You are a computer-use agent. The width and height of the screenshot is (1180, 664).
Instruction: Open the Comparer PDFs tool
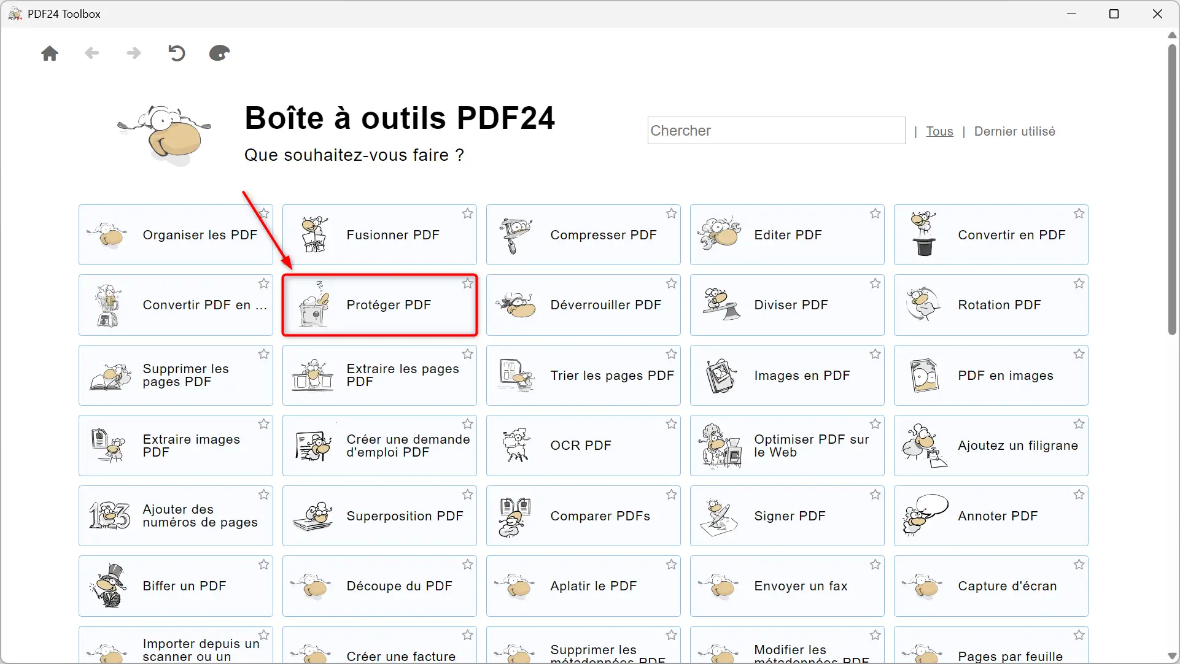[583, 516]
